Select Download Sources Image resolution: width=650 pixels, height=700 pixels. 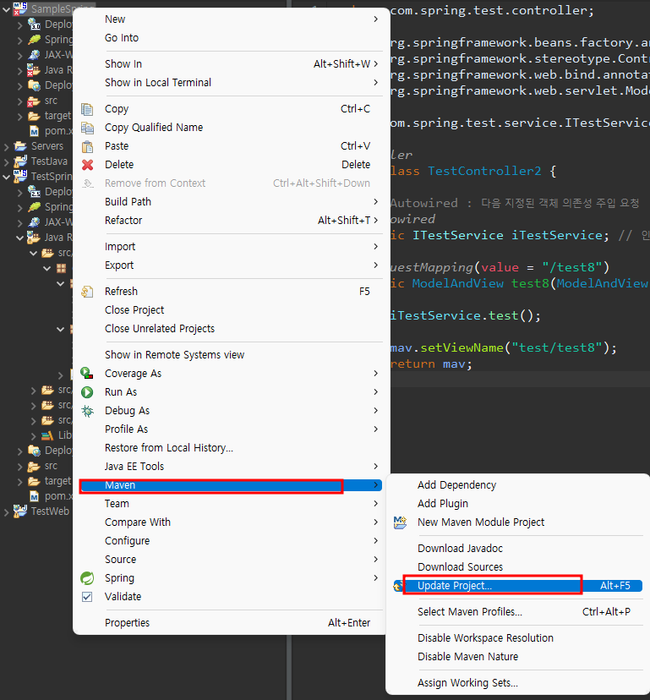[x=518, y=567]
